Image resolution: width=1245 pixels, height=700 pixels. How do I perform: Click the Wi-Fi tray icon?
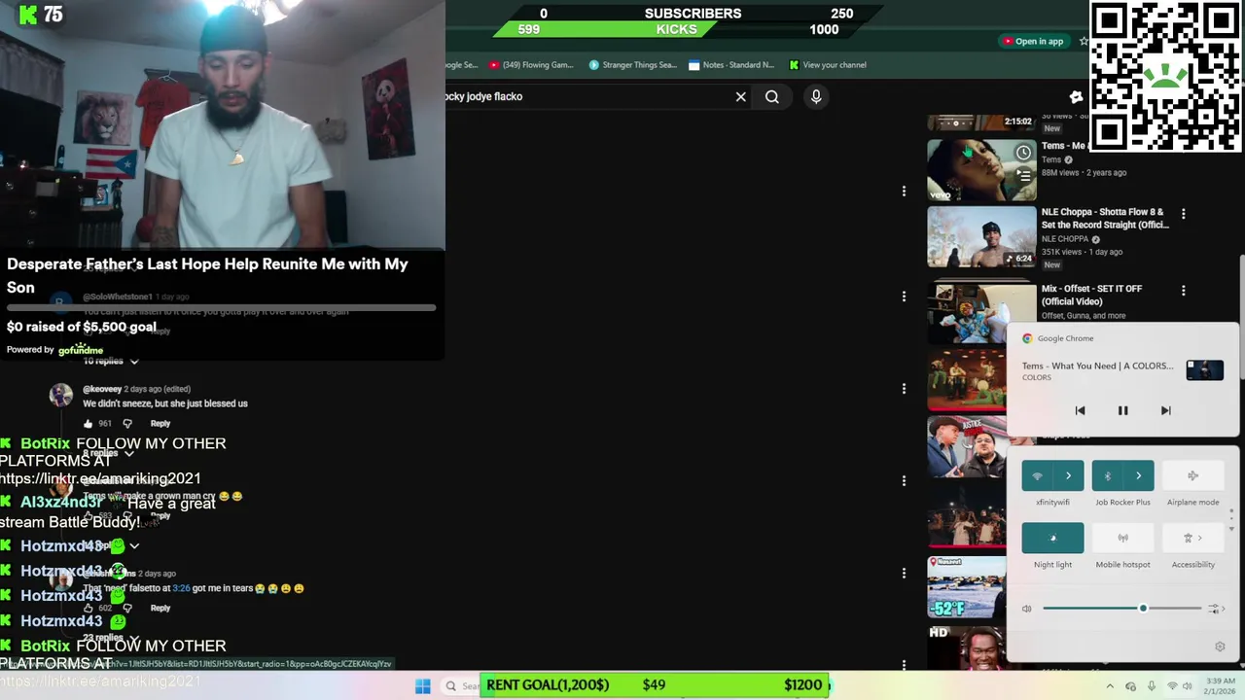coord(1173,686)
